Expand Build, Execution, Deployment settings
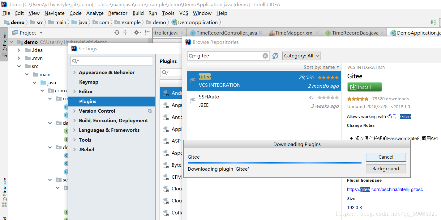Image resolution: width=441 pixels, height=220 pixels. (x=74, y=120)
